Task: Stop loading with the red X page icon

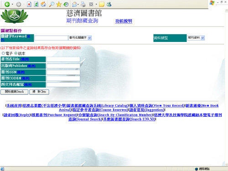Action: pyautogui.click(x=29, y=4)
